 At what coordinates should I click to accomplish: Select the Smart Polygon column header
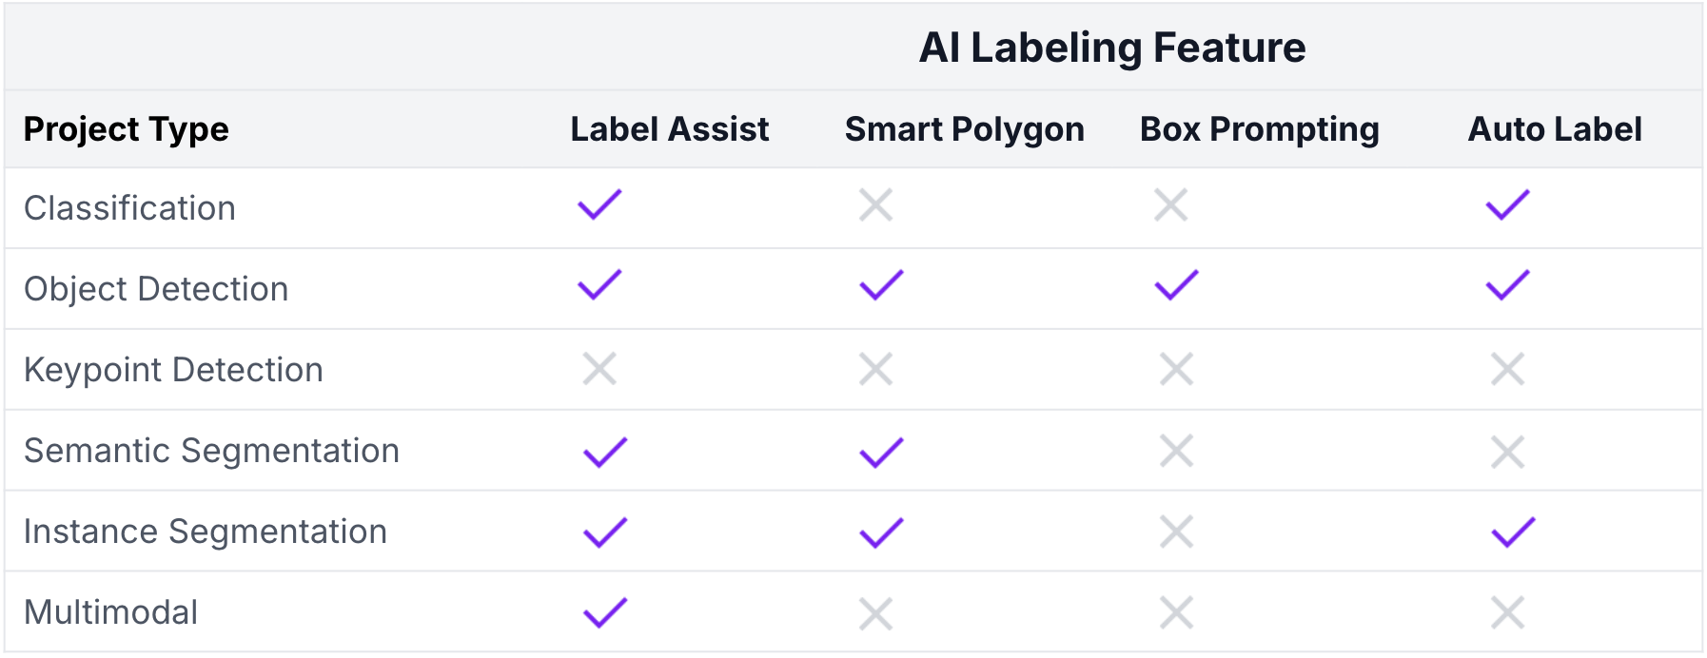click(964, 129)
